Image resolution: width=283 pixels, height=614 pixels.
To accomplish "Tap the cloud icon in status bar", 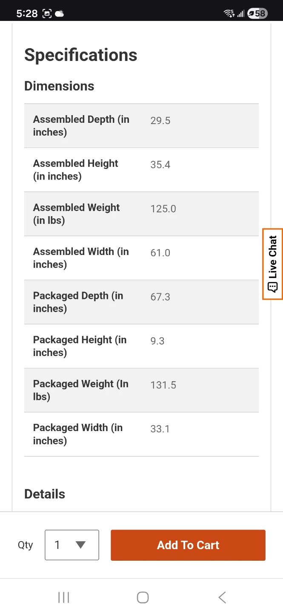I will (60, 14).
